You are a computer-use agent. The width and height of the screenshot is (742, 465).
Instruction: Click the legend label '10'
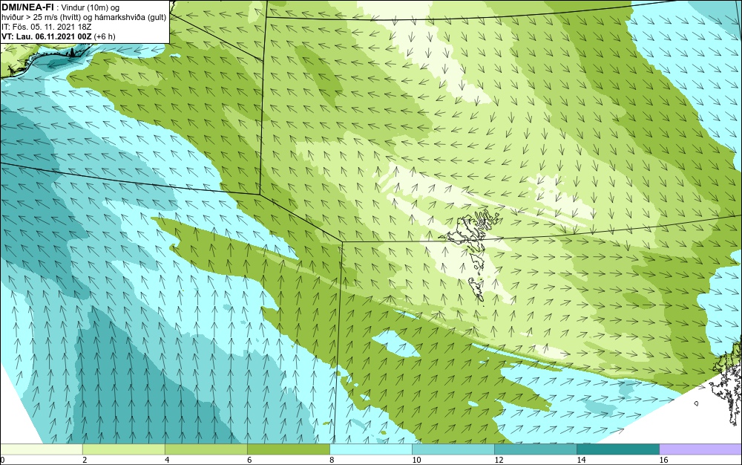pyautogui.click(x=416, y=460)
